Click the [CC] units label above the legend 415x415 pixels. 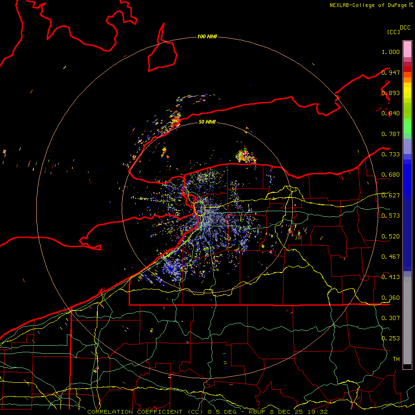click(393, 32)
